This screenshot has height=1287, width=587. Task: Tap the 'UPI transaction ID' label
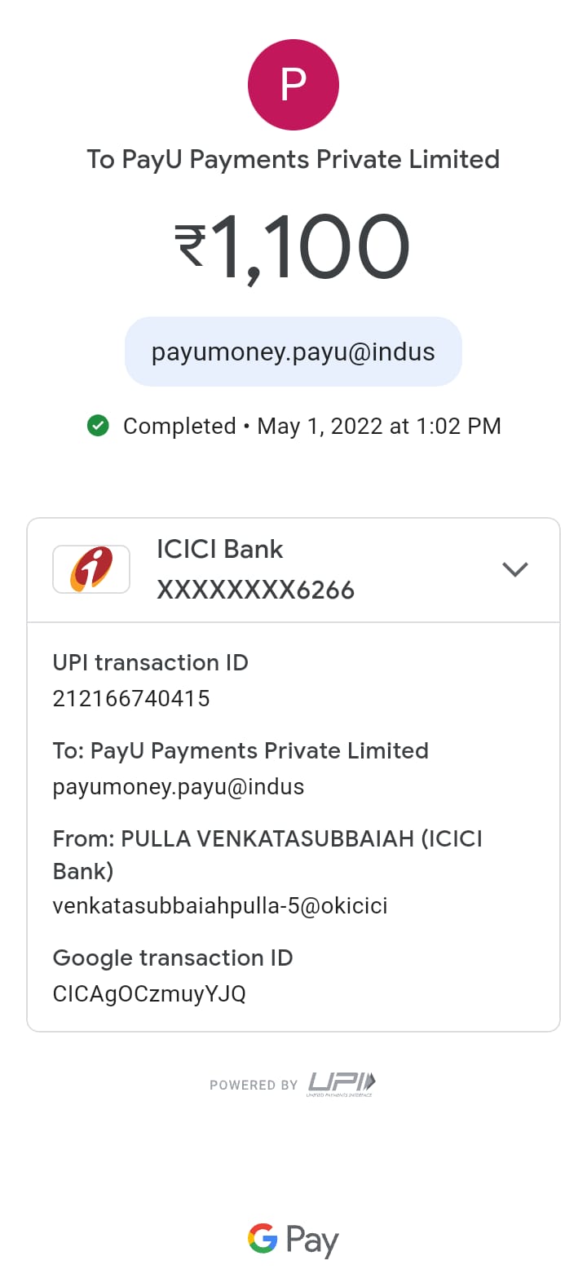pyautogui.click(x=150, y=662)
